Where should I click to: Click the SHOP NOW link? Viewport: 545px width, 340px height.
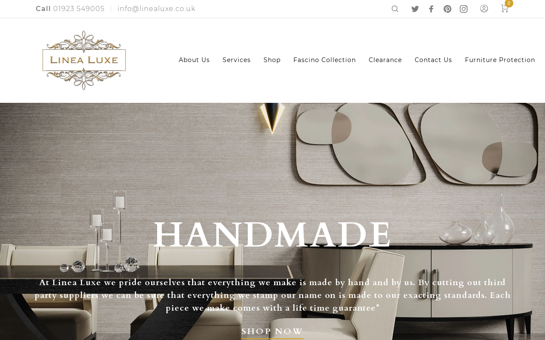pos(272,331)
